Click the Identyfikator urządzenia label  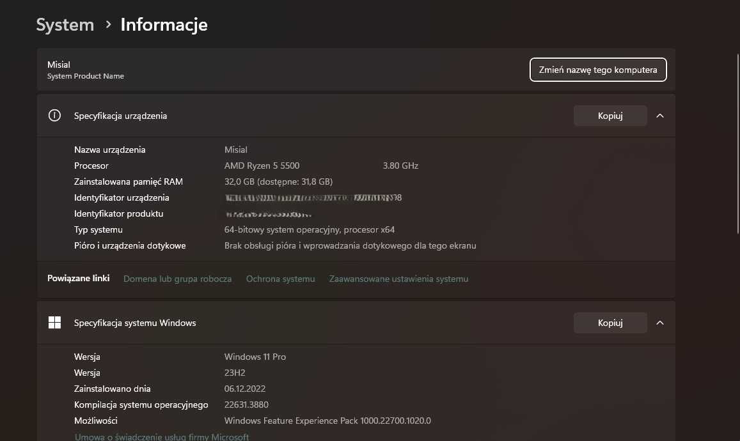pyautogui.click(x=122, y=197)
